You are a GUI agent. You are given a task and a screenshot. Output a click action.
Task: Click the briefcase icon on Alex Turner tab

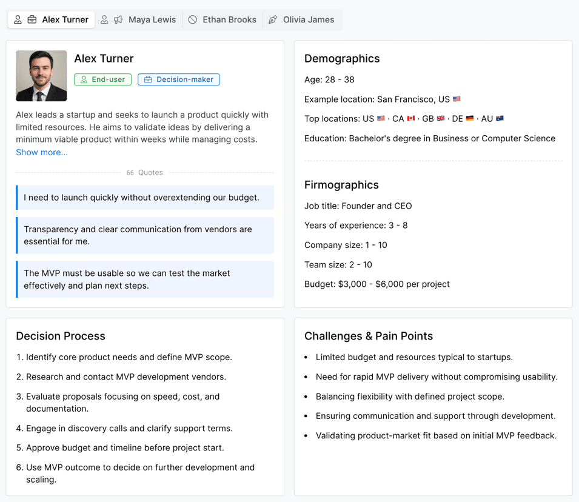point(32,20)
